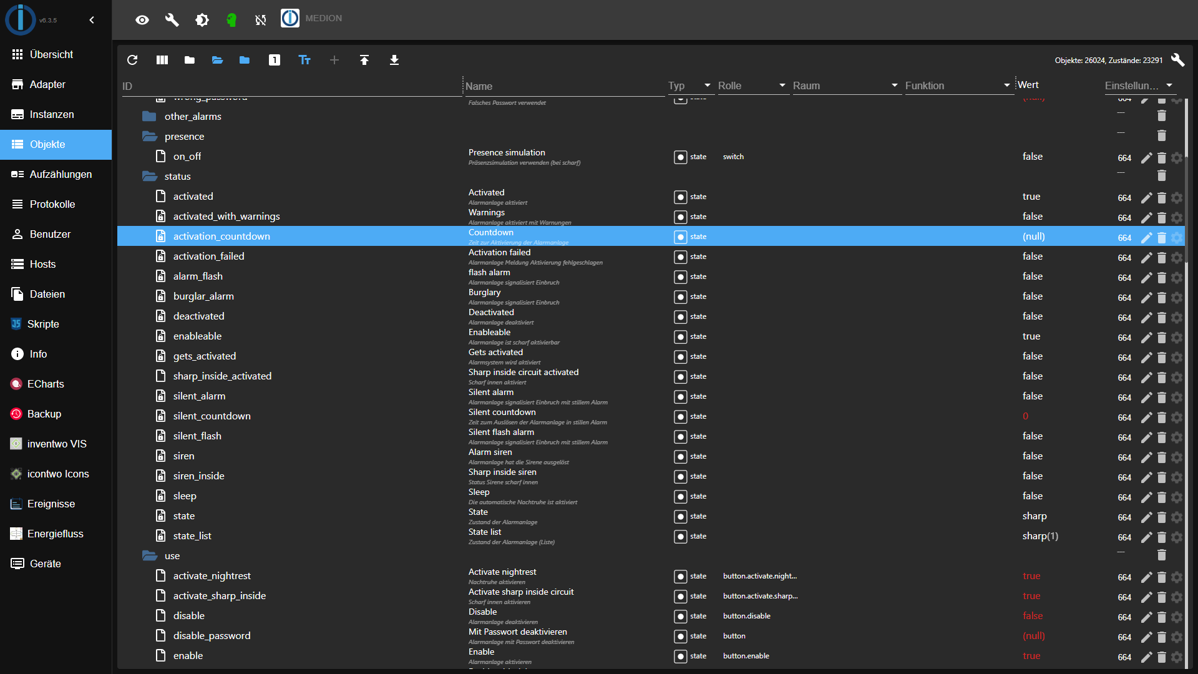
Task: Toggle the eye visibility icon in header
Action: click(142, 20)
